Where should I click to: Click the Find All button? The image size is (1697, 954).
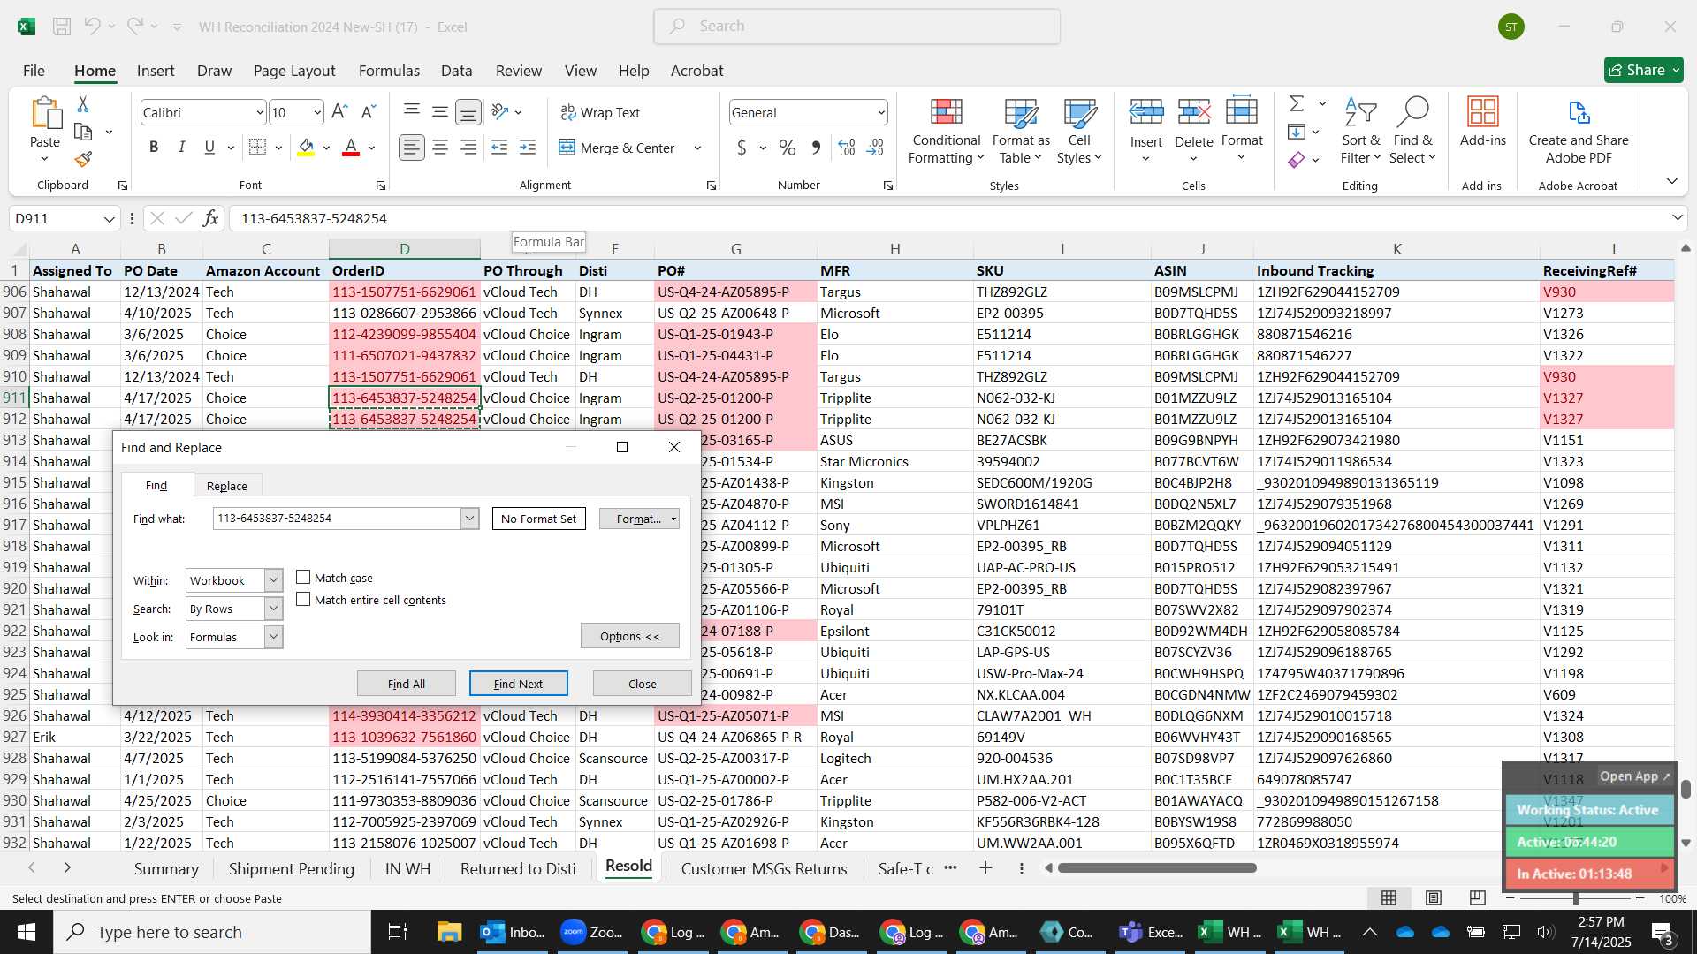pos(407,684)
